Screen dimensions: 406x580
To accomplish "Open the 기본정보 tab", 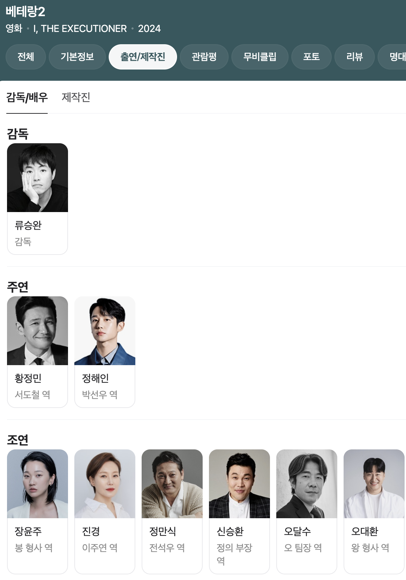I will [x=77, y=57].
